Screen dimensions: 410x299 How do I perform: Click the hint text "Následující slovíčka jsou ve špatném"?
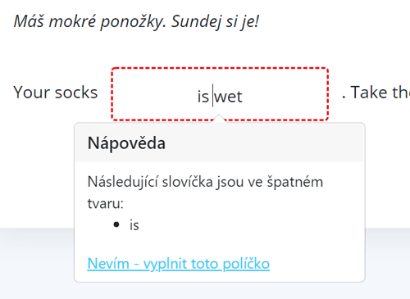pyautogui.click(x=205, y=182)
